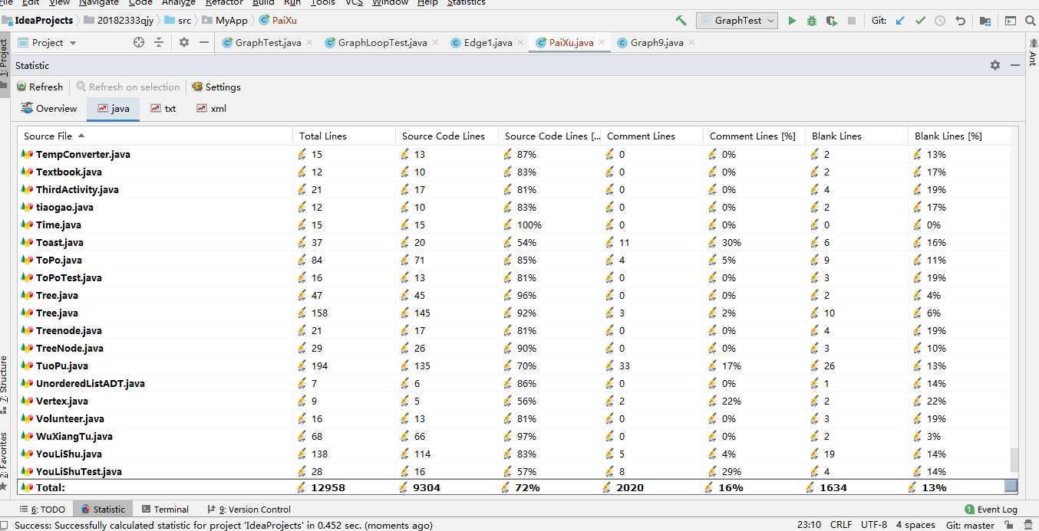Toggle the Z: Structure side panel
Image resolution: width=1039 pixels, height=531 pixels.
[x=5, y=385]
